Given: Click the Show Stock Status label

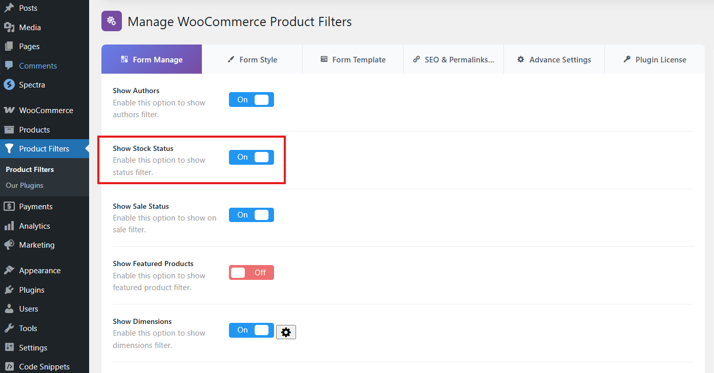Looking at the screenshot, I should tap(143, 148).
